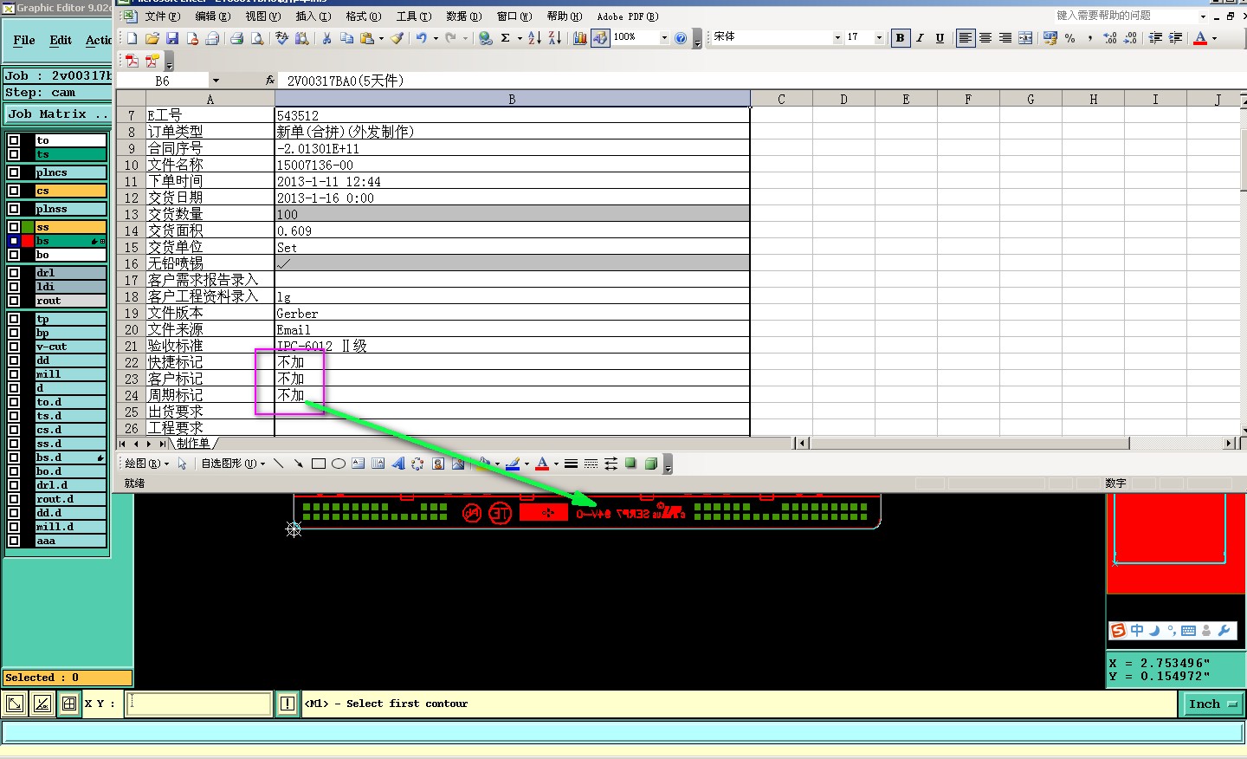Open the 文件(F) menu in Excel
This screenshot has width=1247, height=759.
click(162, 16)
